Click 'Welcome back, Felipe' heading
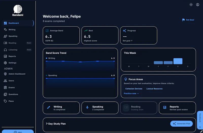203x133 pixels. pos(62,16)
